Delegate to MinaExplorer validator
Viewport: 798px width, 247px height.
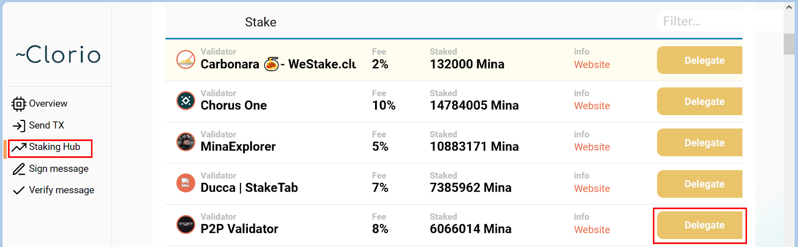pyautogui.click(x=700, y=143)
